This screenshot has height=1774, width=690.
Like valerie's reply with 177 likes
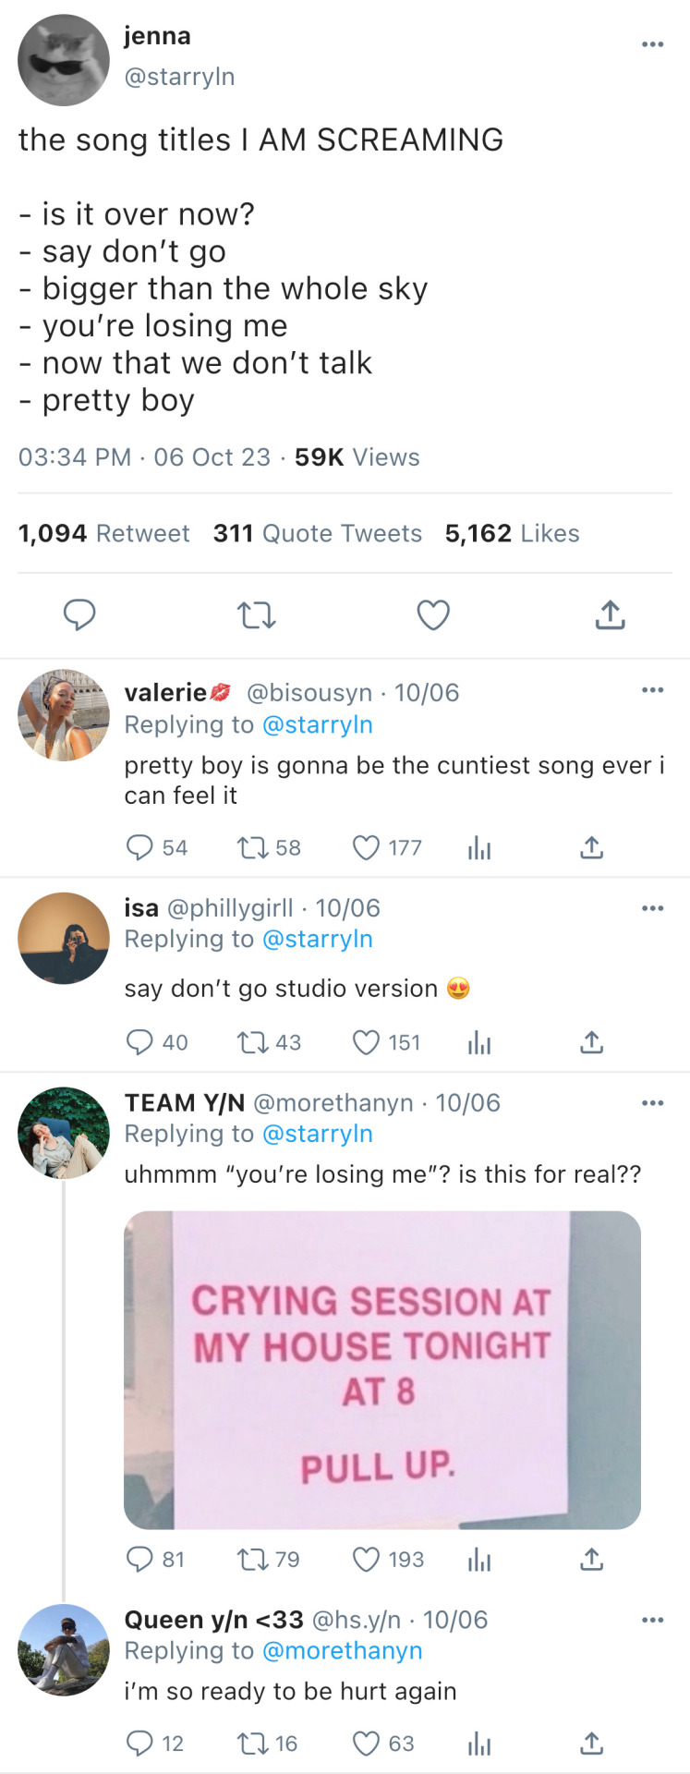pyautogui.click(x=367, y=847)
